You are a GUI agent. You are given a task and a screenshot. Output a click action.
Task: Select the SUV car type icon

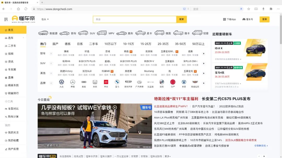click(x=83, y=33)
